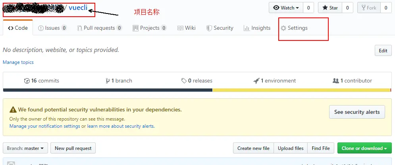Viewport: 395px width, 165px height.
Task: Open the Wiki tab
Action: [x=187, y=28]
